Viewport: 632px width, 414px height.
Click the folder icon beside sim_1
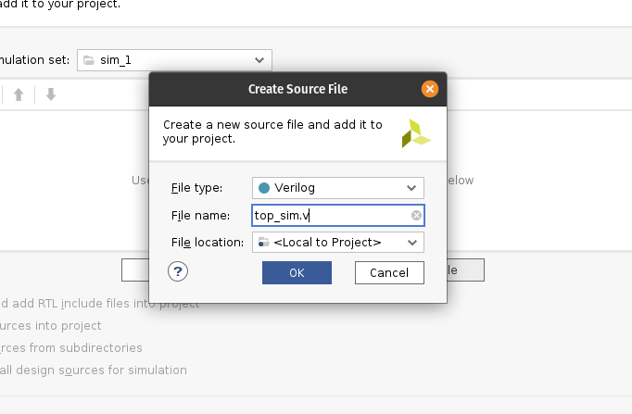(89, 60)
